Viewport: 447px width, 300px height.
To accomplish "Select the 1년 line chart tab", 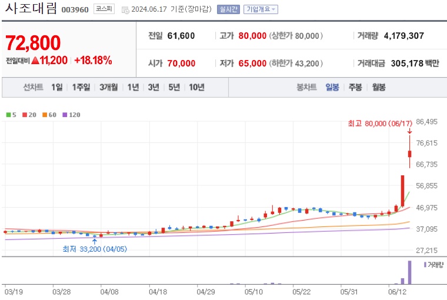I will (133, 87).
